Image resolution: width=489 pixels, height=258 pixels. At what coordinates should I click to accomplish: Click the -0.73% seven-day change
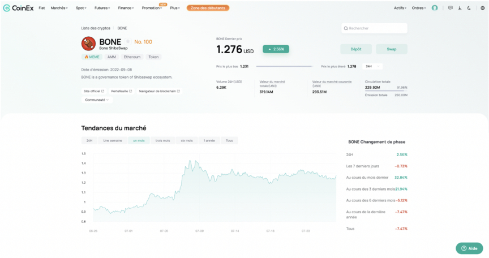point(401,166)
